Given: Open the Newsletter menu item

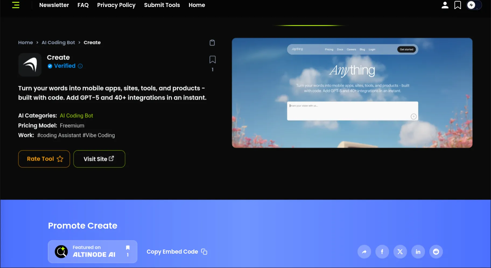Looking at the screenshot, I should click(x=54, y=5).
